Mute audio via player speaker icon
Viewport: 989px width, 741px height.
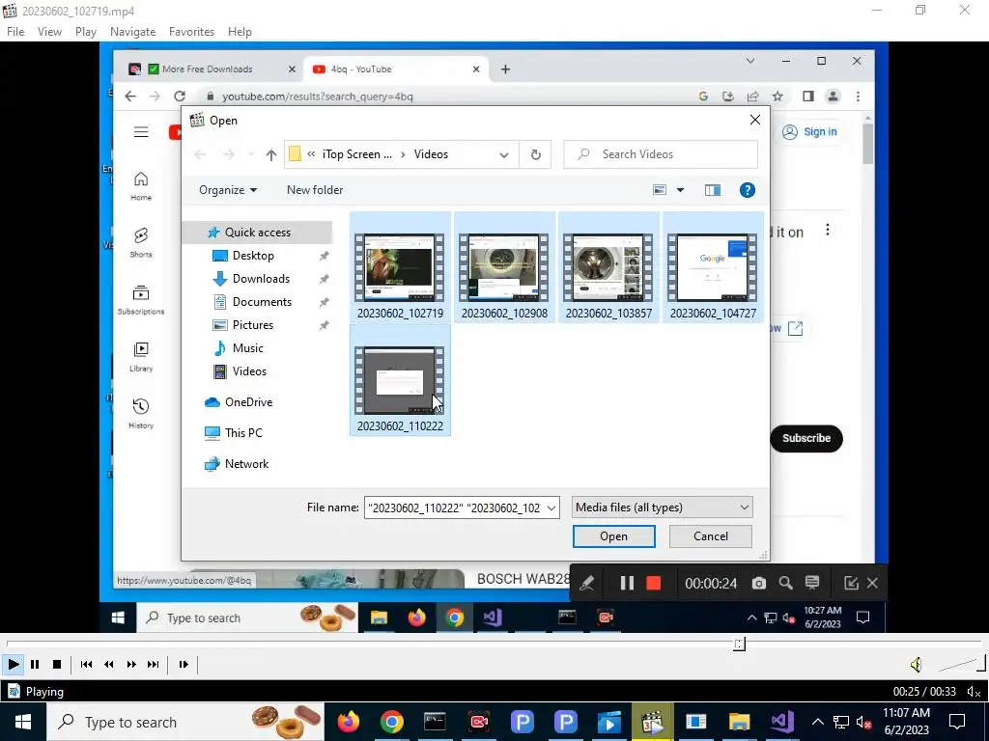(x=916, y=664)
